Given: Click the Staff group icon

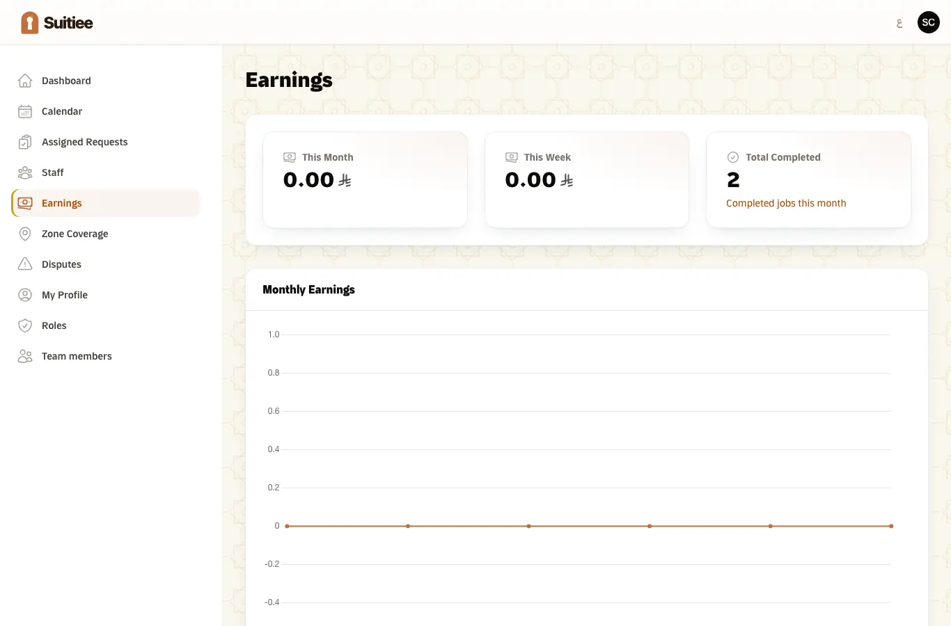Looking at the screenshot, I should tap(25, 172).
